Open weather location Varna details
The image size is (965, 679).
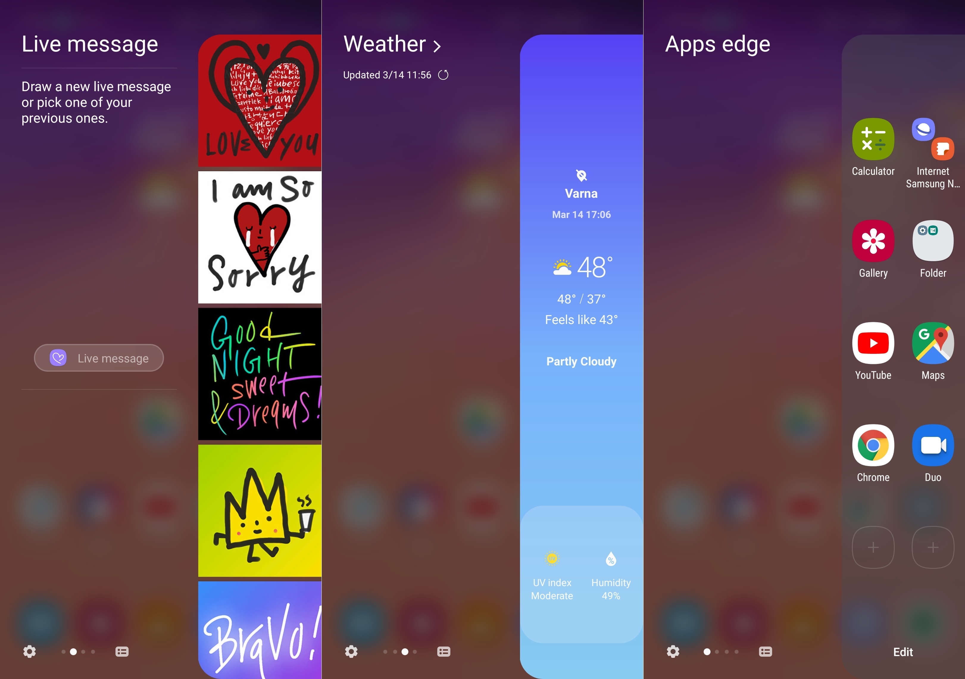pyautogui.click(x=582, y=193)
